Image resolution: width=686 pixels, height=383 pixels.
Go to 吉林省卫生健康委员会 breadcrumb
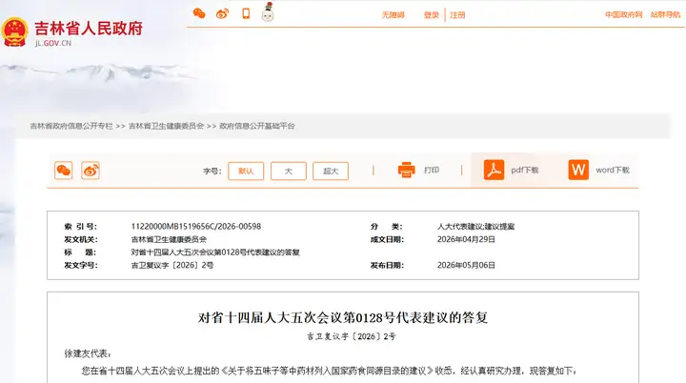click(x=166, y=126)
